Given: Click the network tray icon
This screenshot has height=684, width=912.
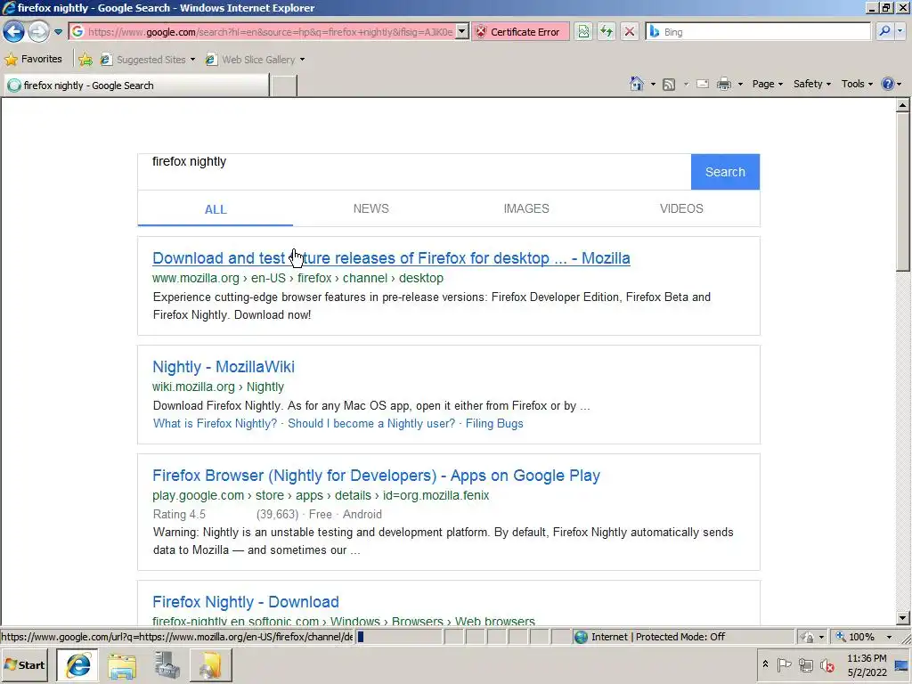Looking at the screenshot, I should point(805,664).
